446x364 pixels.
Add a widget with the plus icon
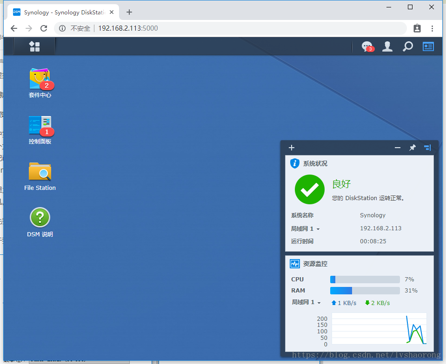pos(292,148)
